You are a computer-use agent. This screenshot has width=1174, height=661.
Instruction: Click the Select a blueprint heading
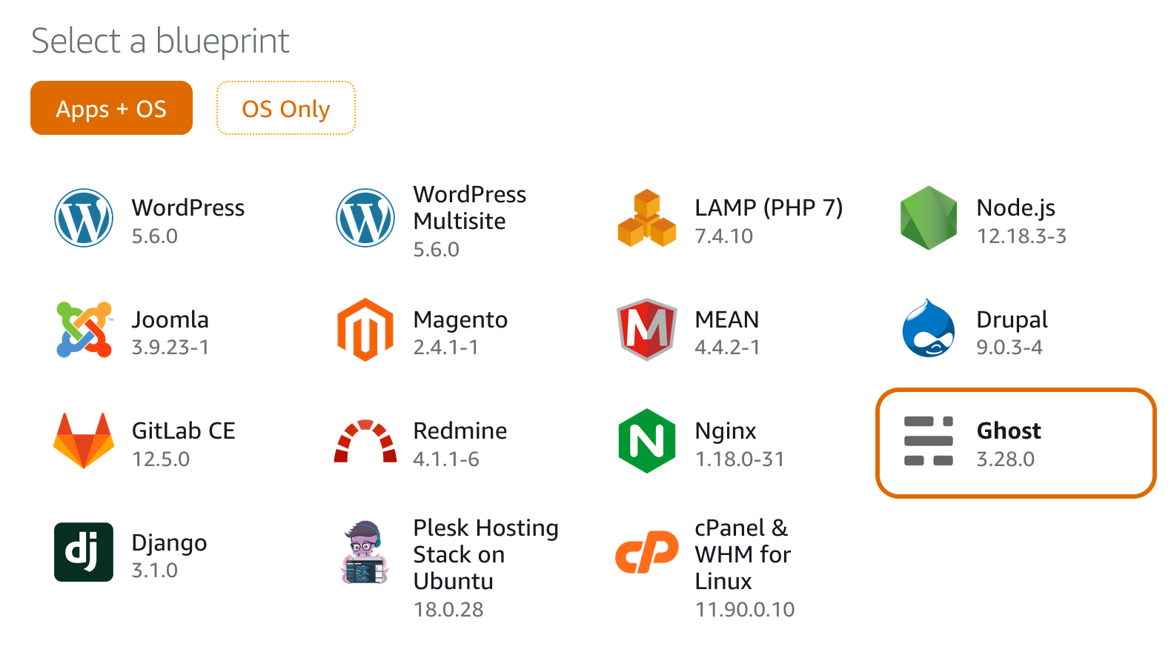(160, 41)
